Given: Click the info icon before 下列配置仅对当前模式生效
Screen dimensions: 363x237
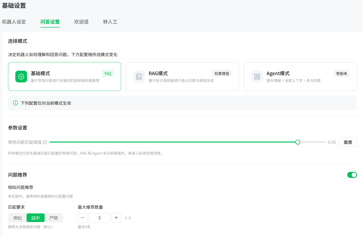Looking at the screenshot, I should (16, 103).
